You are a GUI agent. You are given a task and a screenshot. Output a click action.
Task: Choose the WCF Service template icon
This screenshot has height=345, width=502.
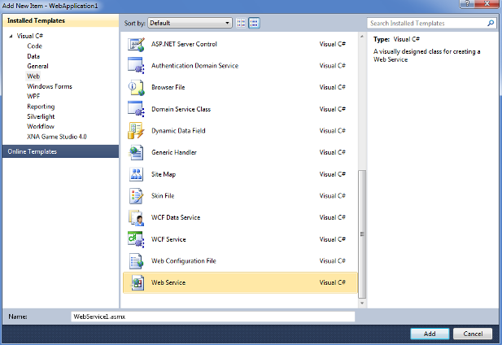[x=137, y=239]
